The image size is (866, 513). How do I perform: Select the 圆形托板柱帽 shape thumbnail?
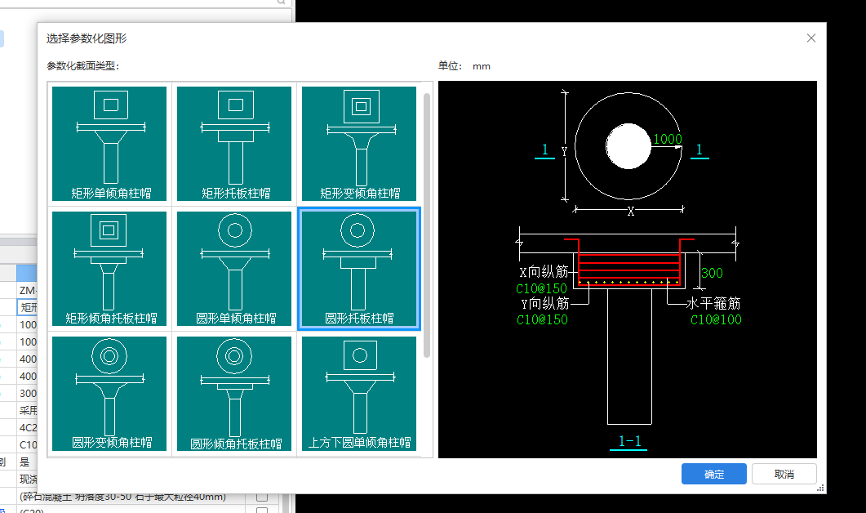click(x=359, y=269)
